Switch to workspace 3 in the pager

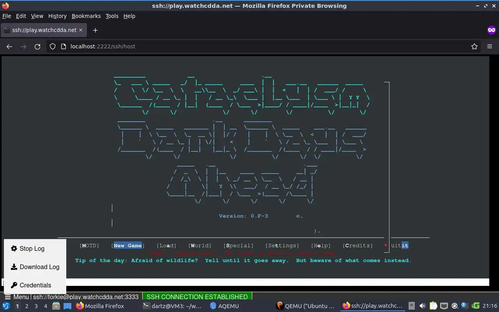click(36, 306)
